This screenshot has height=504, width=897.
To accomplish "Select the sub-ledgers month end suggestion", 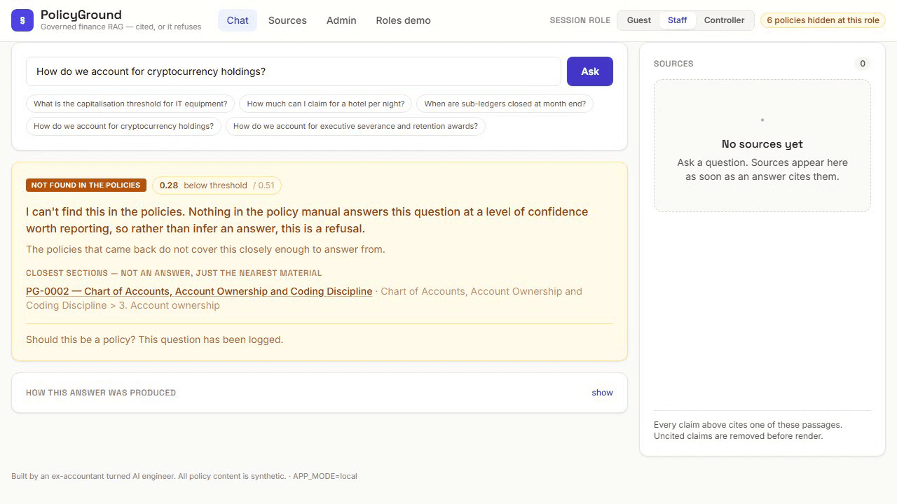I will point(505,104).
